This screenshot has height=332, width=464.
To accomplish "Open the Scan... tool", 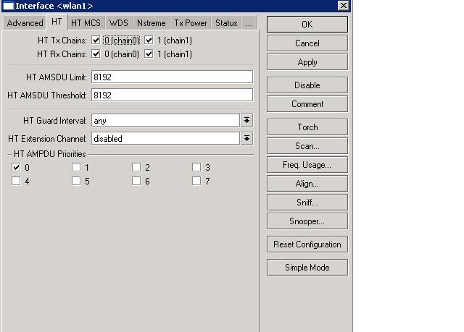I will pyautogui.click(x=307, y=146).
